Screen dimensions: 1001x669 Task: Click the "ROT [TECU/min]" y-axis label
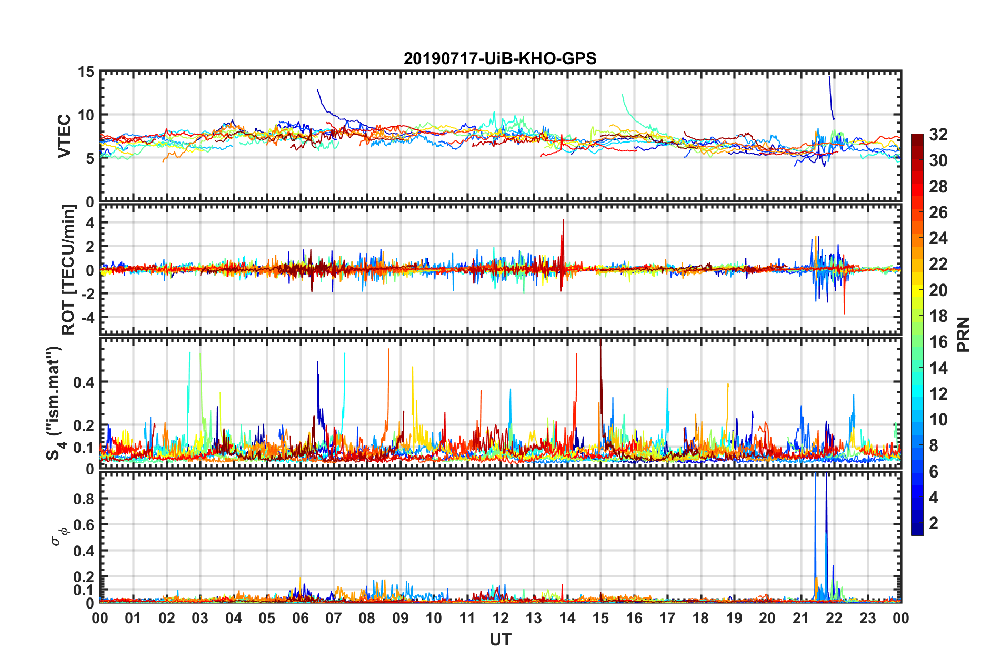[68, 270]
